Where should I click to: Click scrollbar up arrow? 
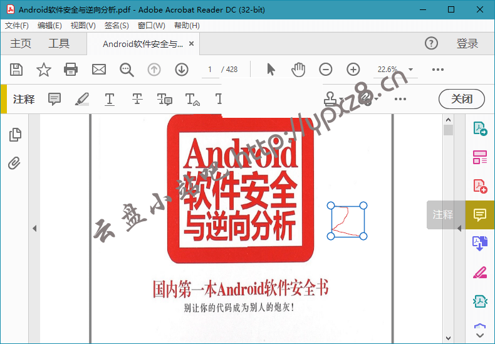click(x=448, y=120)
